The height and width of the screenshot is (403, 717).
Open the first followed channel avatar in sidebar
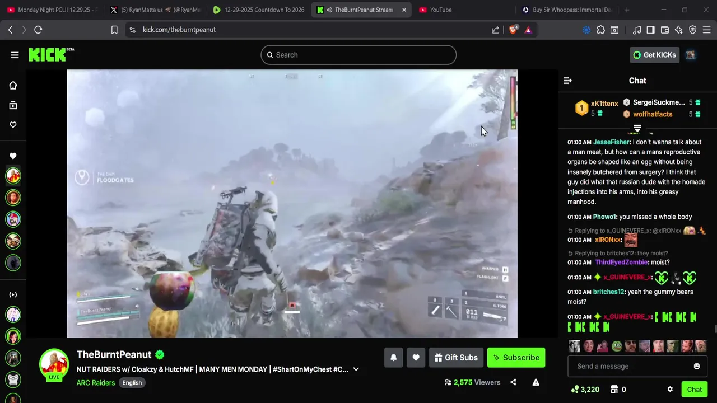pos(13,176)
